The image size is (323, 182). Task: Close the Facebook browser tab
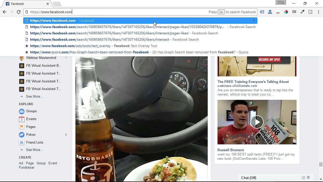point(48,4)
